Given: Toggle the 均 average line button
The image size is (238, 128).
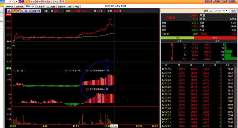Looking at the screenshot, I should (x=19, y=11).
